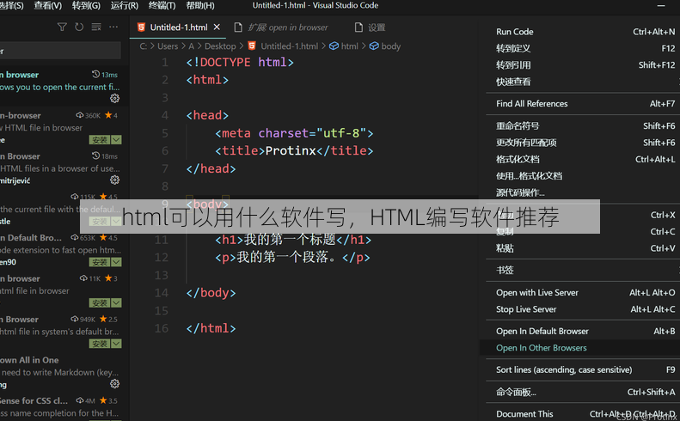Open manage gear for the 13ms extension
The image size is (680, 421).
point(114,99)
